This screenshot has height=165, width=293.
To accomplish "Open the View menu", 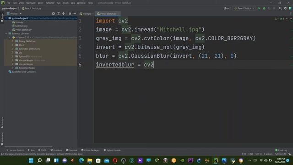I will tap(21, 3).
